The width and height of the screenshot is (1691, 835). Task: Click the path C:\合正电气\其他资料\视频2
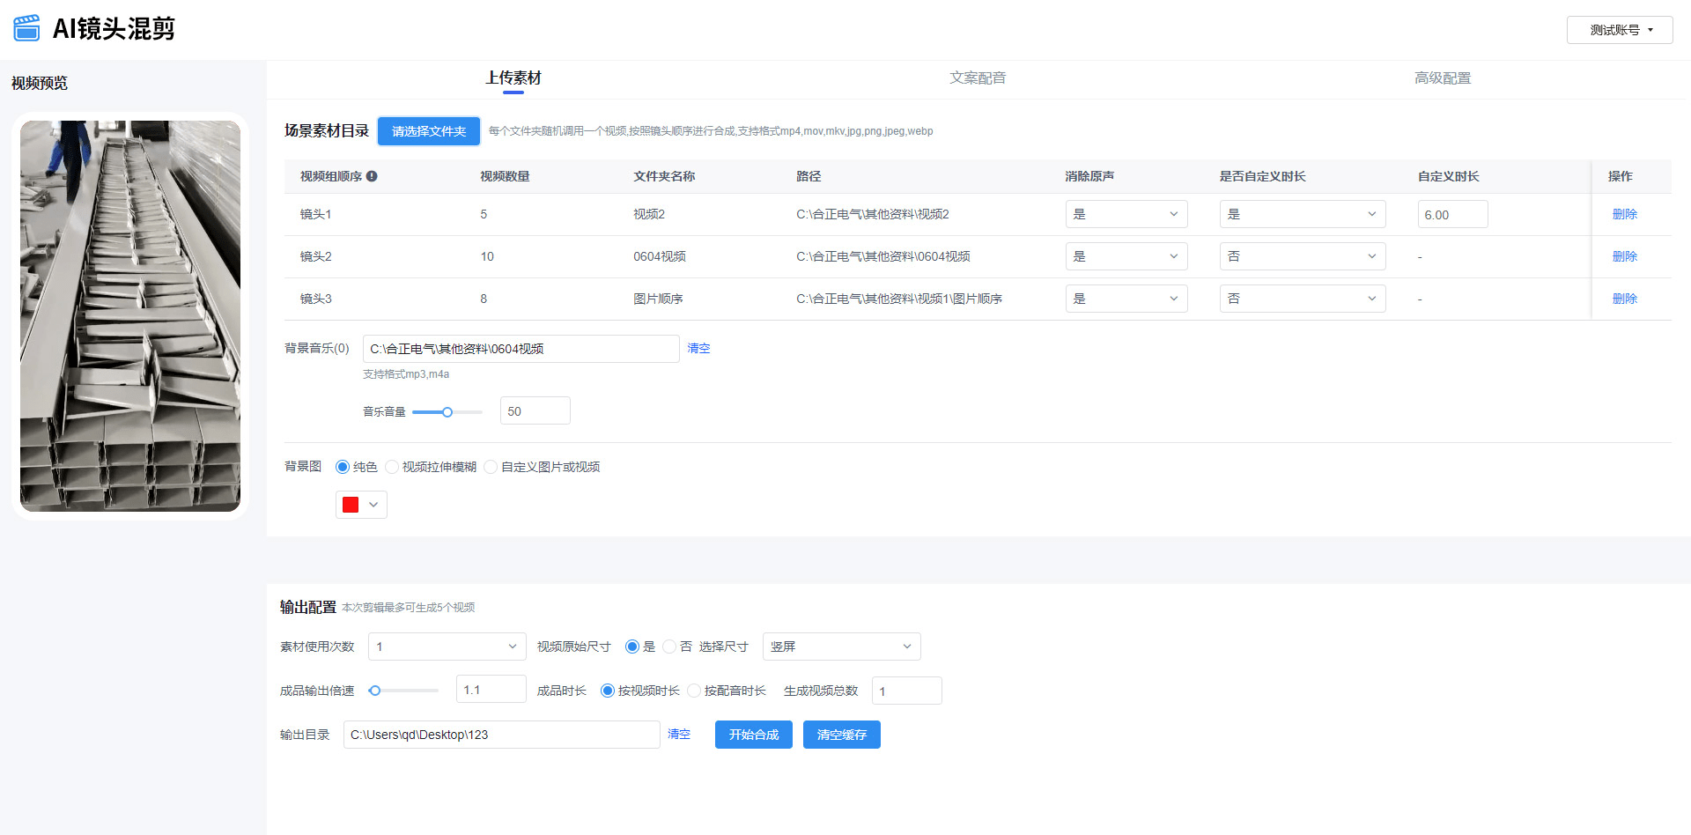click(873, 214)
